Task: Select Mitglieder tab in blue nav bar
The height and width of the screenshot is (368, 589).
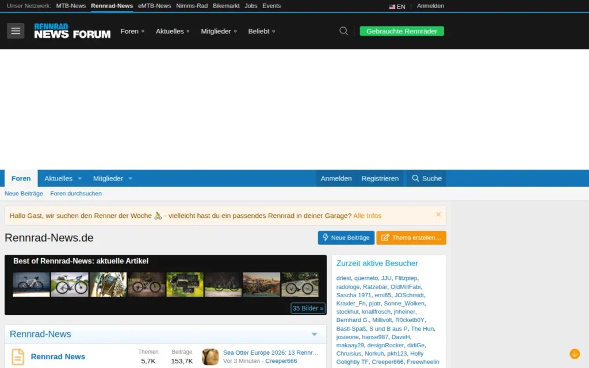Action: tap(108, 178)
